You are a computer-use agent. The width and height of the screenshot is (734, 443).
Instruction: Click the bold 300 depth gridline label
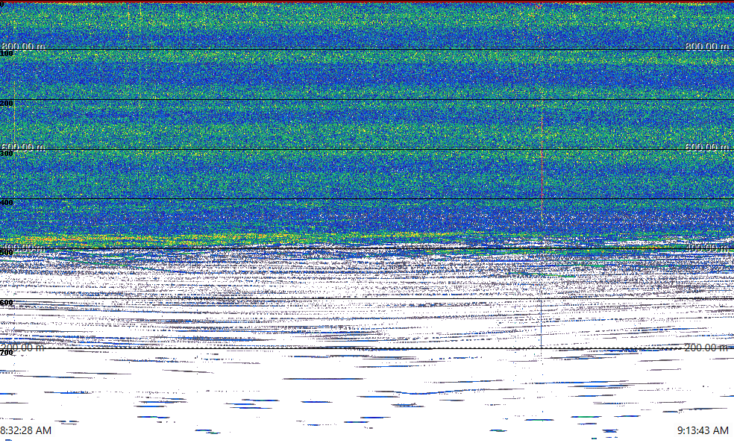[7, 154]
